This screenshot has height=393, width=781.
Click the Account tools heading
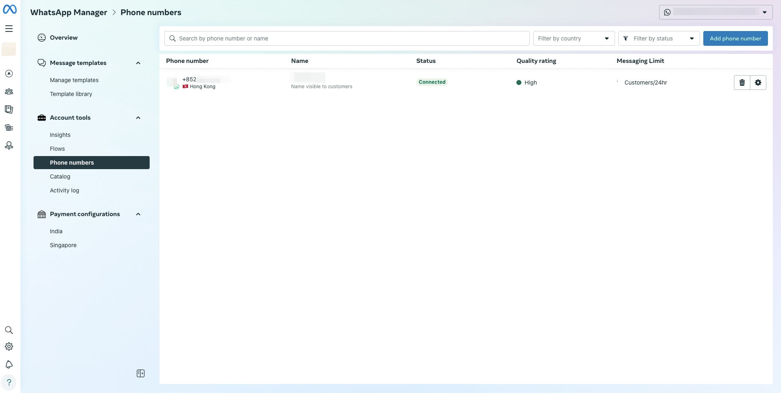pos(70,118)
